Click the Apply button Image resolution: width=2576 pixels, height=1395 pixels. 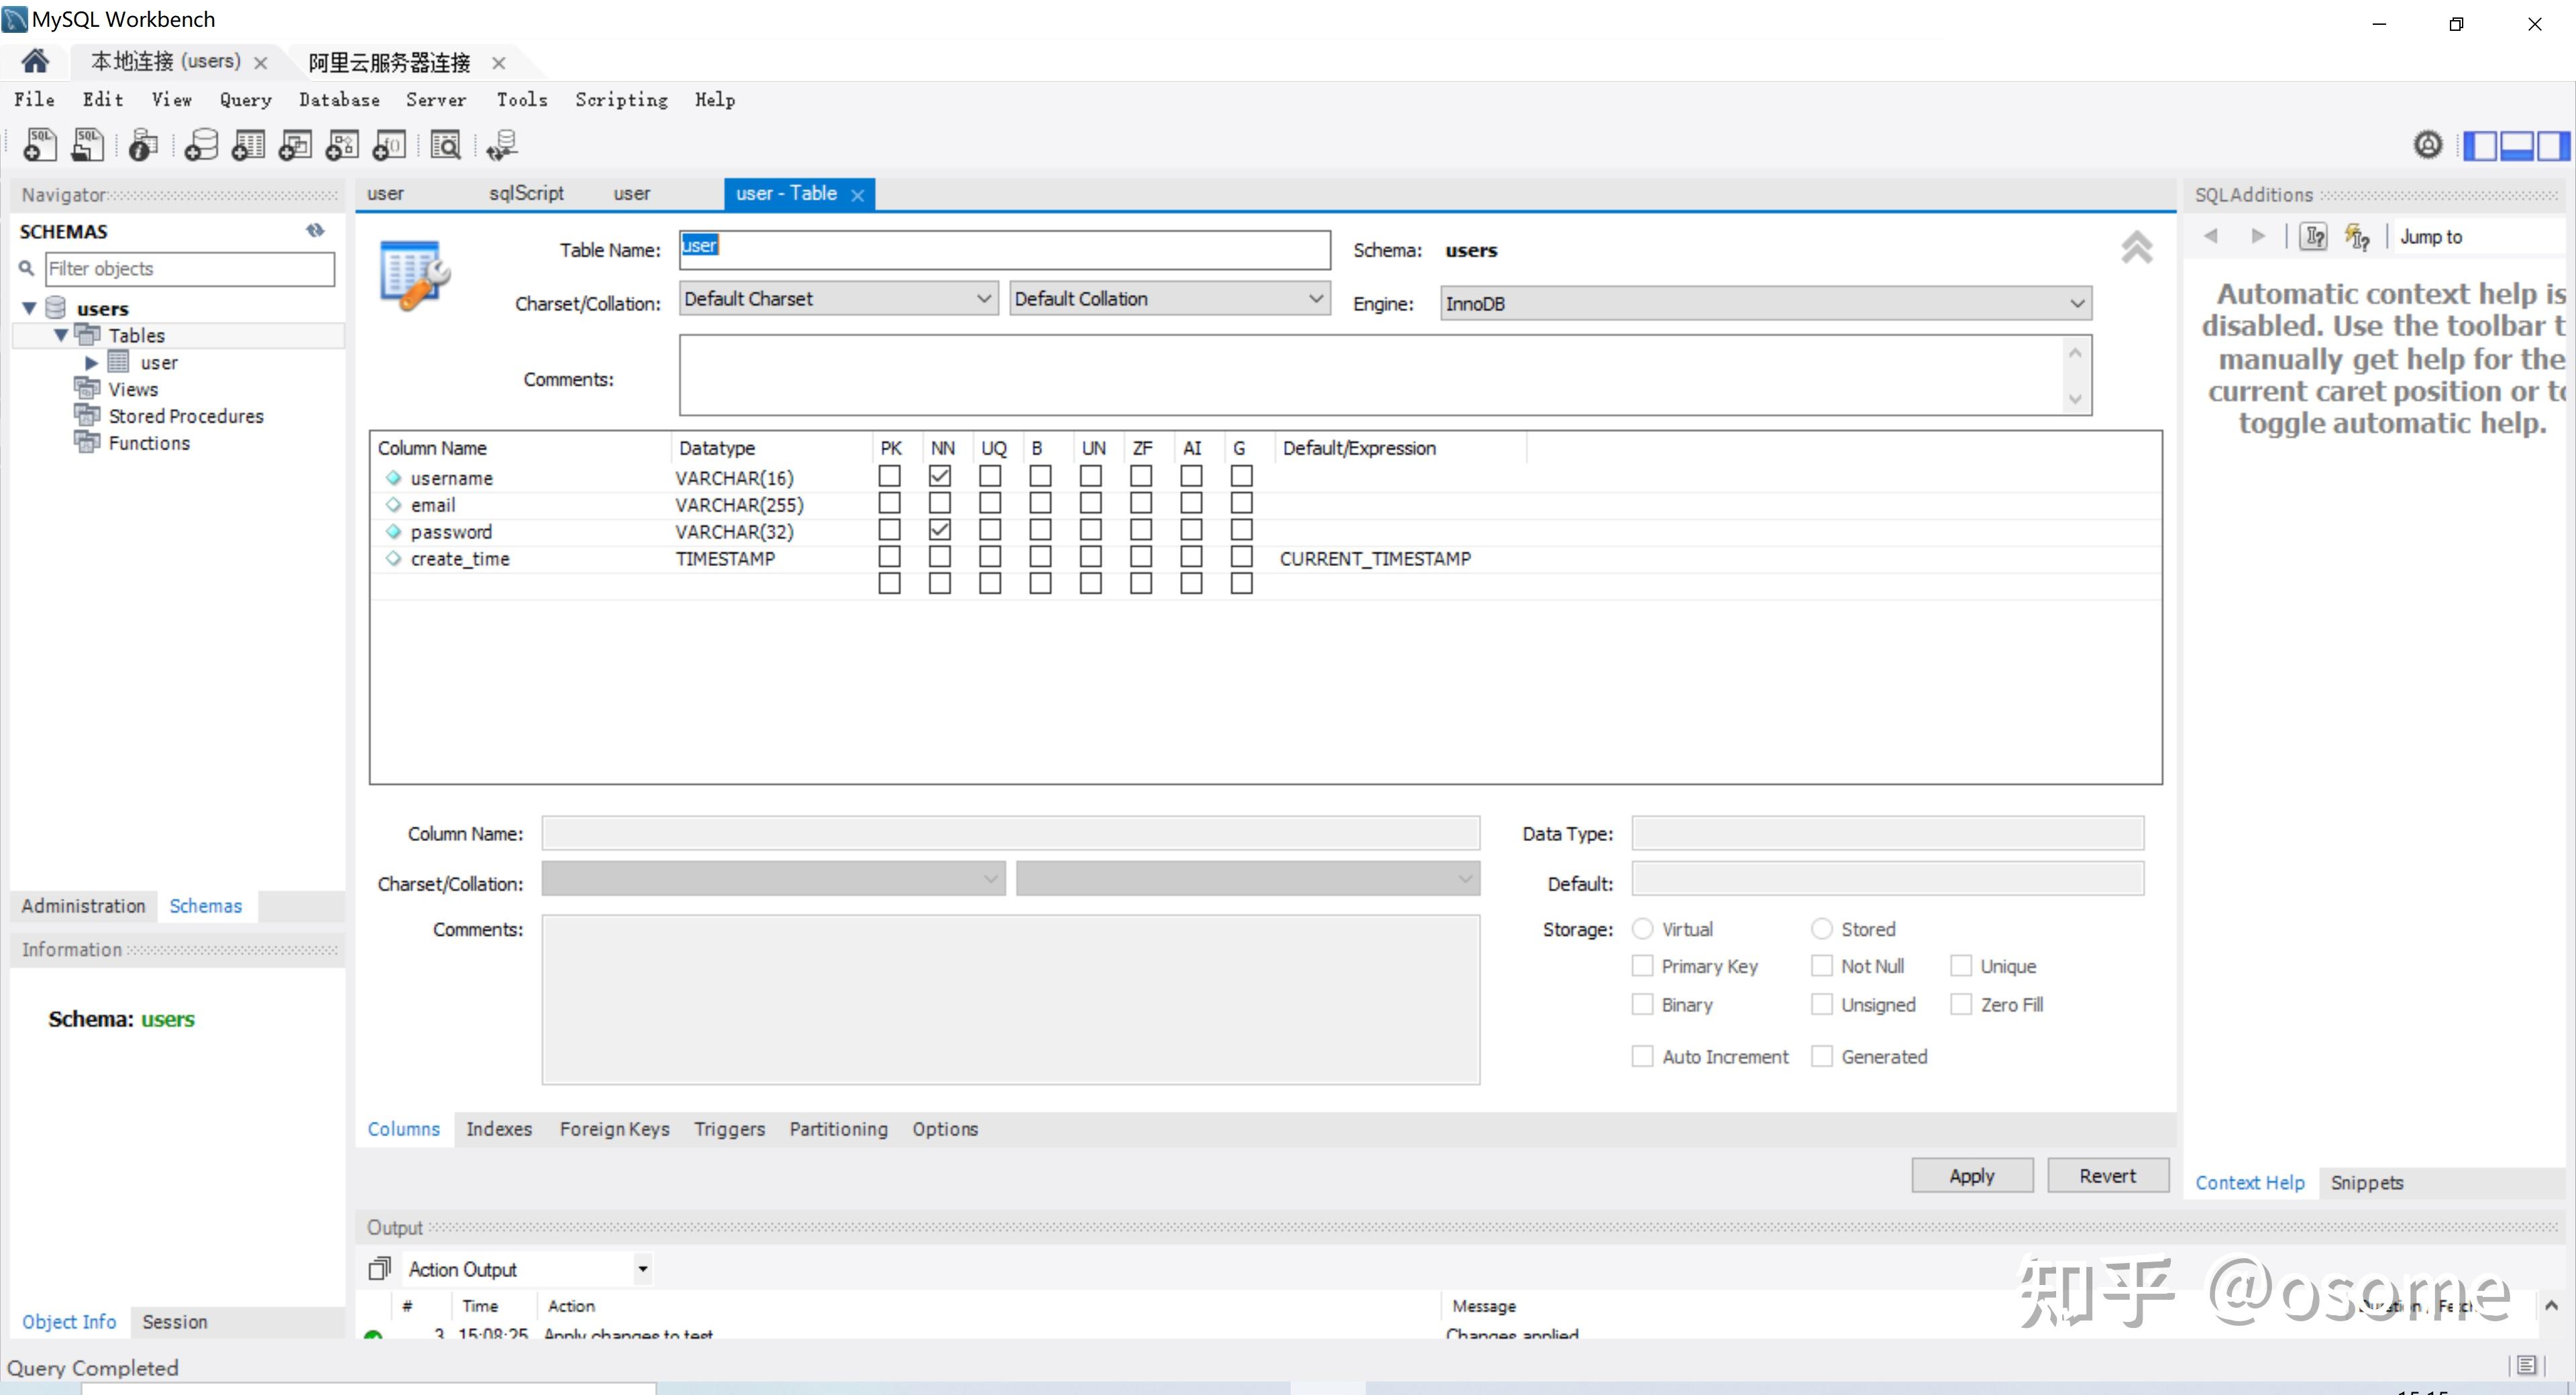1971,1176
